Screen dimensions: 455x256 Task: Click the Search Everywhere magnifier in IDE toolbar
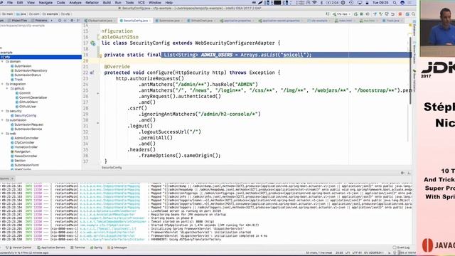(413, 14)
